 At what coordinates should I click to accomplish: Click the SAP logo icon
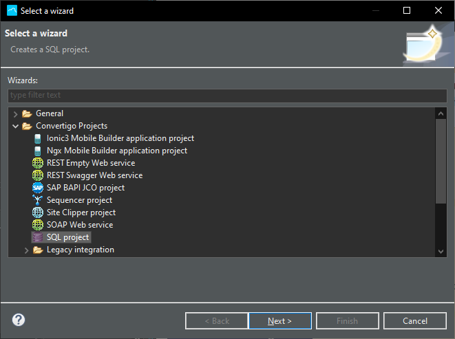coord(38,188)
